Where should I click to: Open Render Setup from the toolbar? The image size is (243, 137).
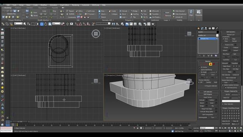click(x=145, y=24)
